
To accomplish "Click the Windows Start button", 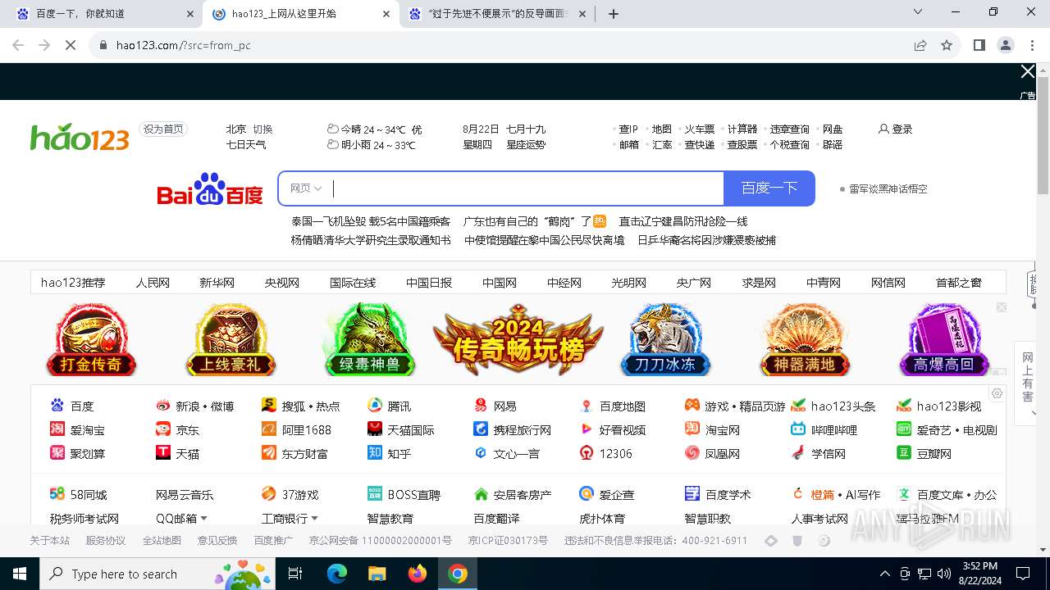I will (19, 574).
